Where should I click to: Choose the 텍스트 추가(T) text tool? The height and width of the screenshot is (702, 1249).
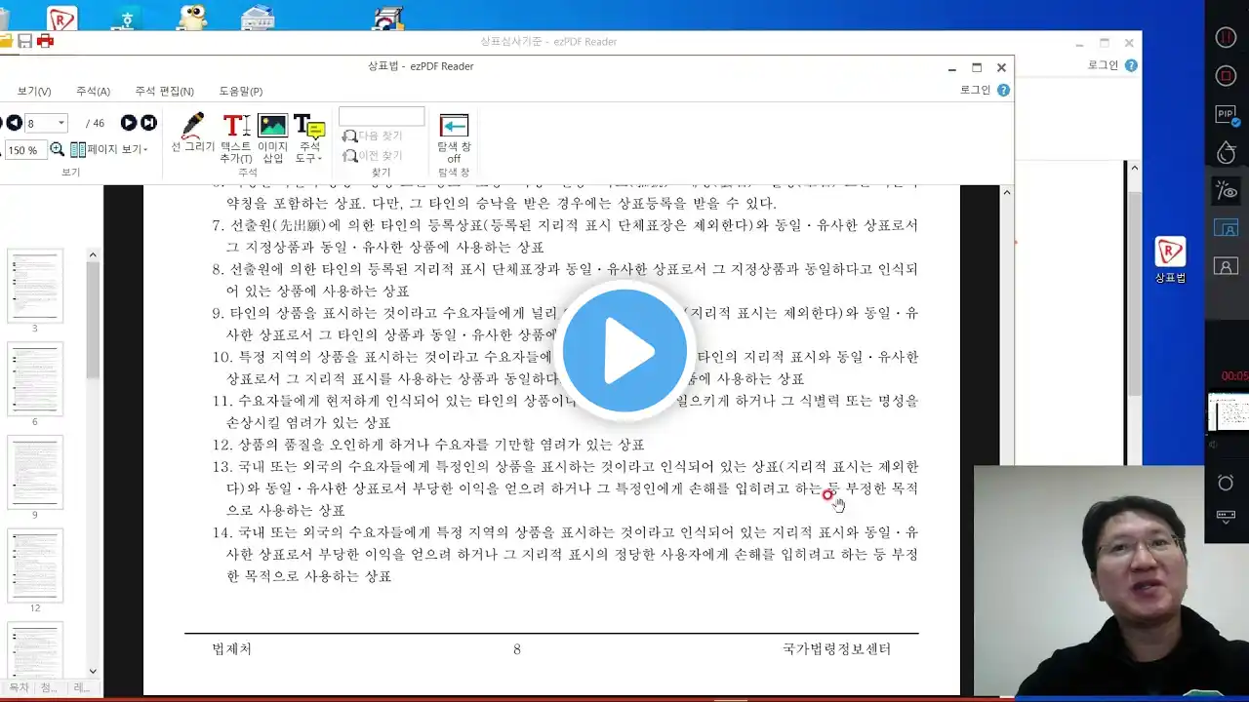[x=236, y=138]
